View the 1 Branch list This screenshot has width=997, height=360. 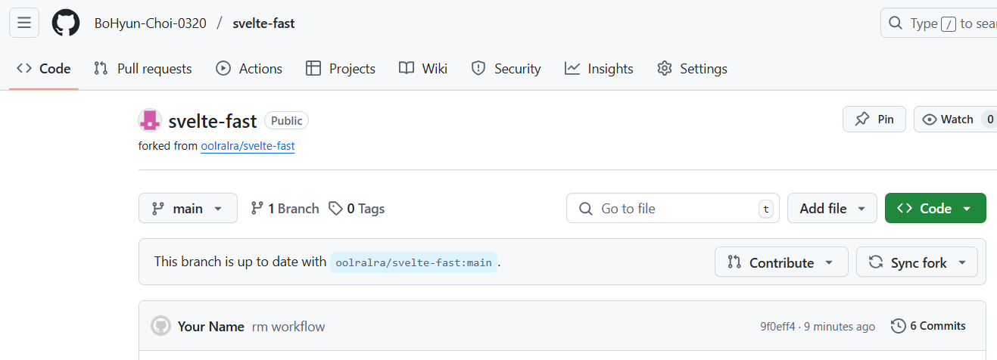285,209
